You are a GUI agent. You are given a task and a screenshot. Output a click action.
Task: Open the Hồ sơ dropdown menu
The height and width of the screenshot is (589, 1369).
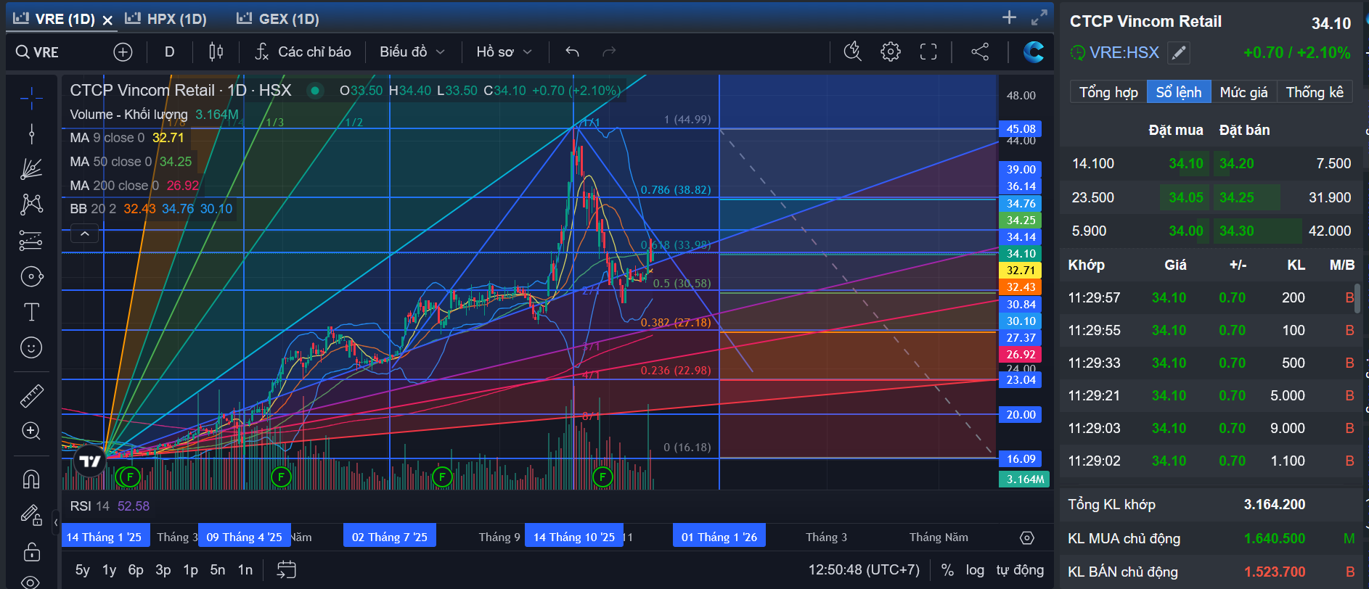coord(504,52)
